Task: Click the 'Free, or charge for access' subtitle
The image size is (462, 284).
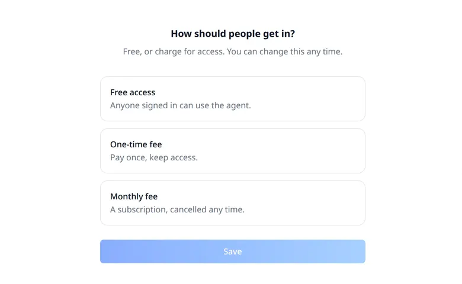Action: point(232,51)
